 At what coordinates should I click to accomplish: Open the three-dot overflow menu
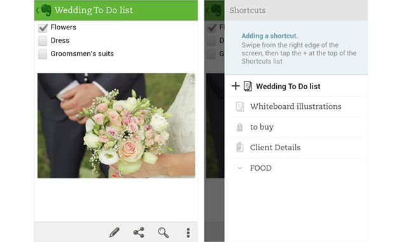pos(188,233)
